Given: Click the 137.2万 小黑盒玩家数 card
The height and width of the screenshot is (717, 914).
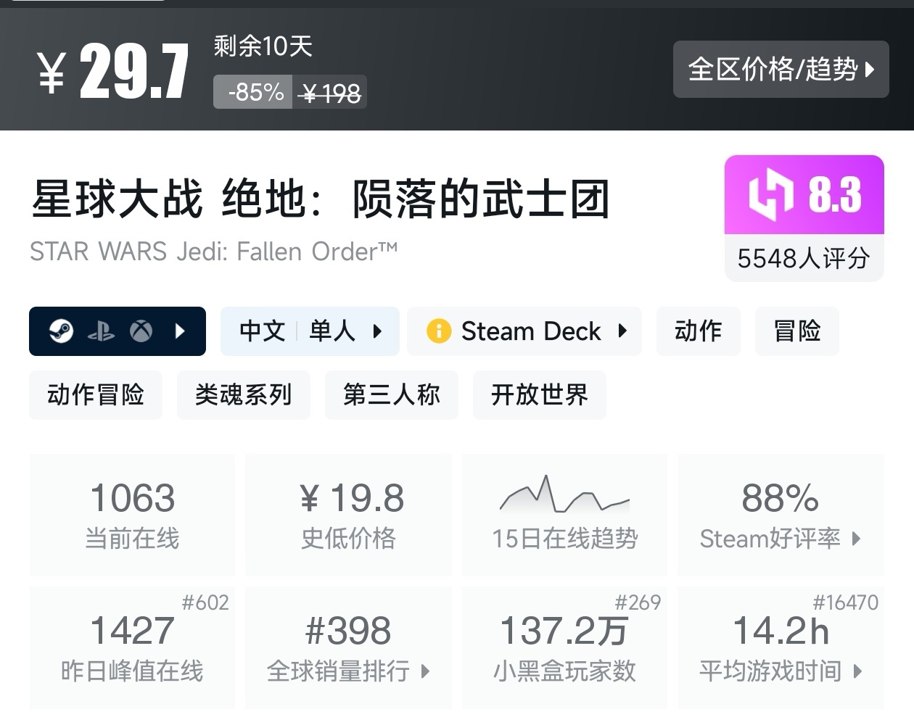Looking at the screenshot, I should point(564,647).
